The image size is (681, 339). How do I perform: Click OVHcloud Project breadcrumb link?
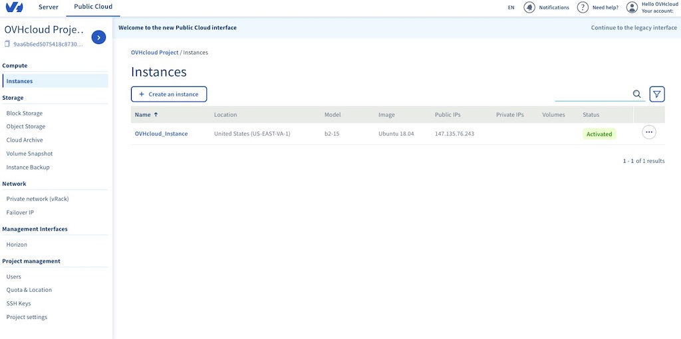coord(154,52)
